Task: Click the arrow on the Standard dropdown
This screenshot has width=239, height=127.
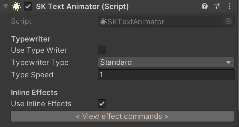Action: tap(228, 63)
